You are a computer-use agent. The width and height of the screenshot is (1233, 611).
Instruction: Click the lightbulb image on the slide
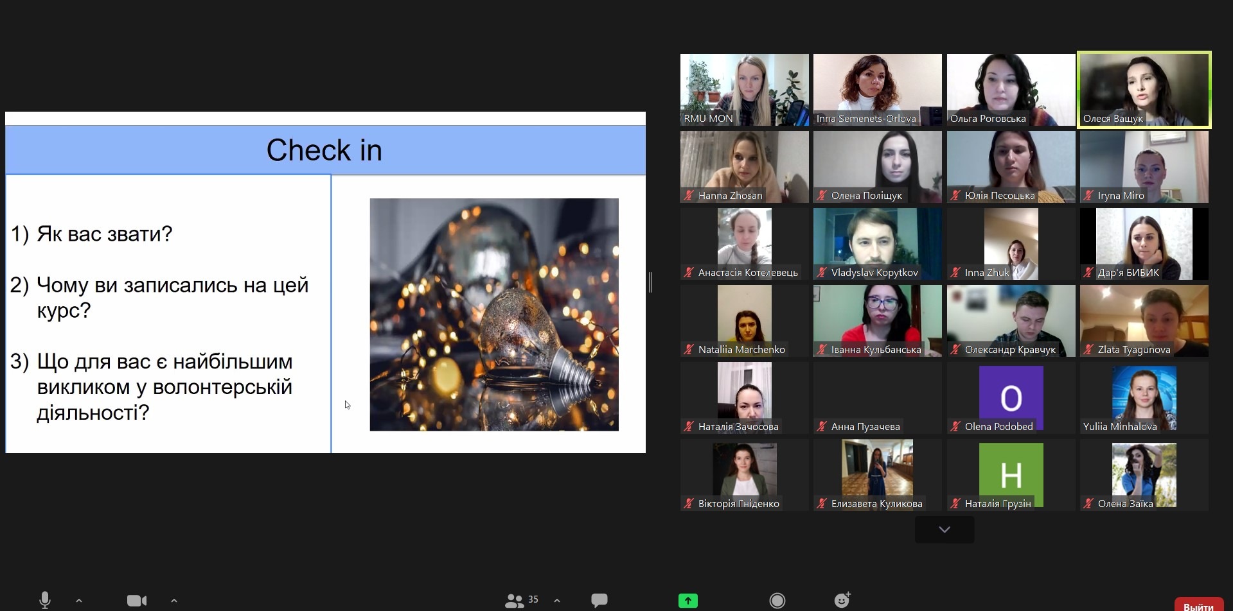tap(493, 314)
